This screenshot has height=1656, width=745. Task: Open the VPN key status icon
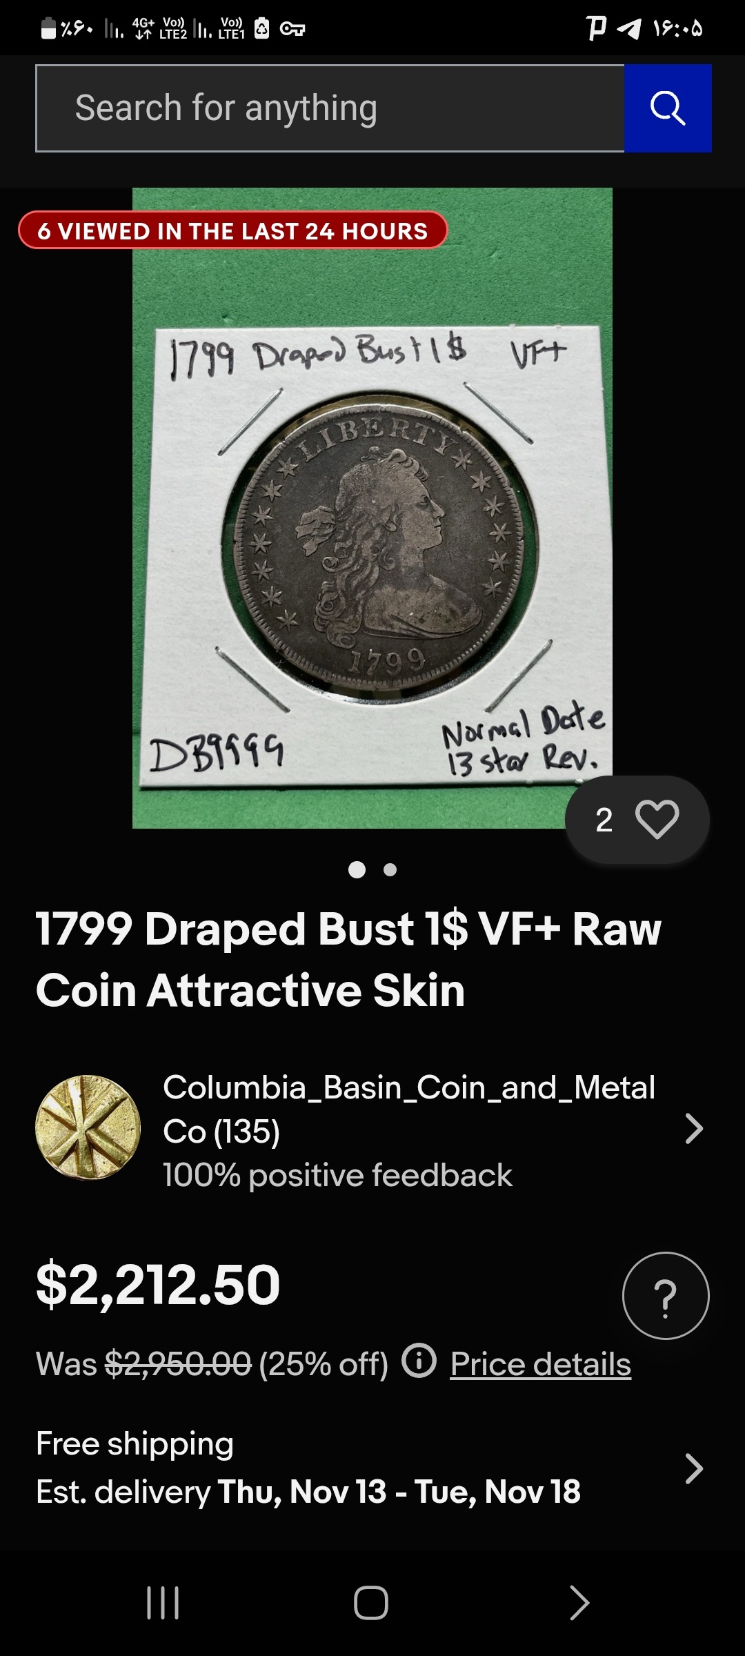click(x=292, y=29)
